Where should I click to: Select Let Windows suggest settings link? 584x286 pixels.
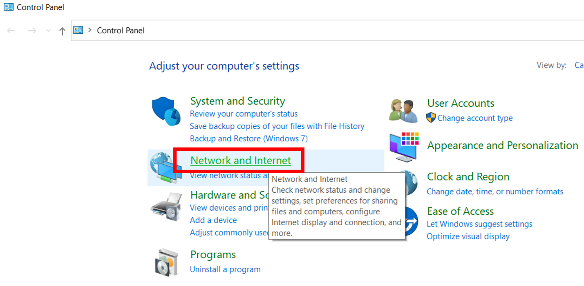pyautogui.click(x=479, y=224)
